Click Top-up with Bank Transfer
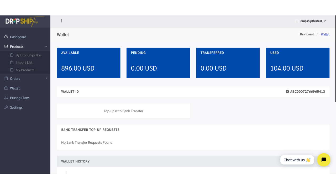The image size is (336, 189). (123, 111)
